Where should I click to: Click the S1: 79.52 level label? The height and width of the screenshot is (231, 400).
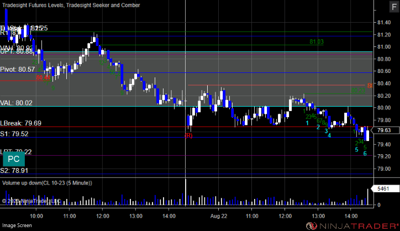coord(14,134)
